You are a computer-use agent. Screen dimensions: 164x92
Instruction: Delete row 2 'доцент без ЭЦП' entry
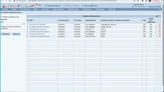click(x=160, y=27)
